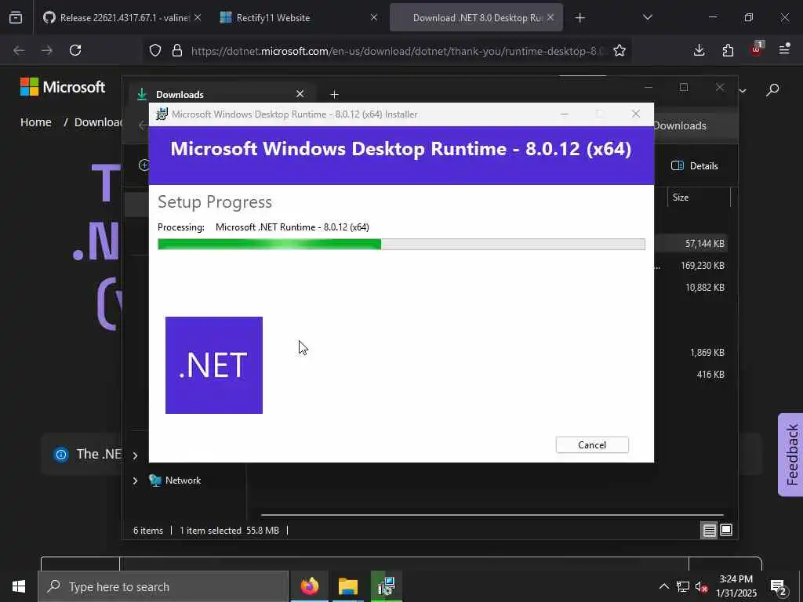Screen dimensions: 803x602
Task: Open the Firefox application menu
Action: pos(784,49)
